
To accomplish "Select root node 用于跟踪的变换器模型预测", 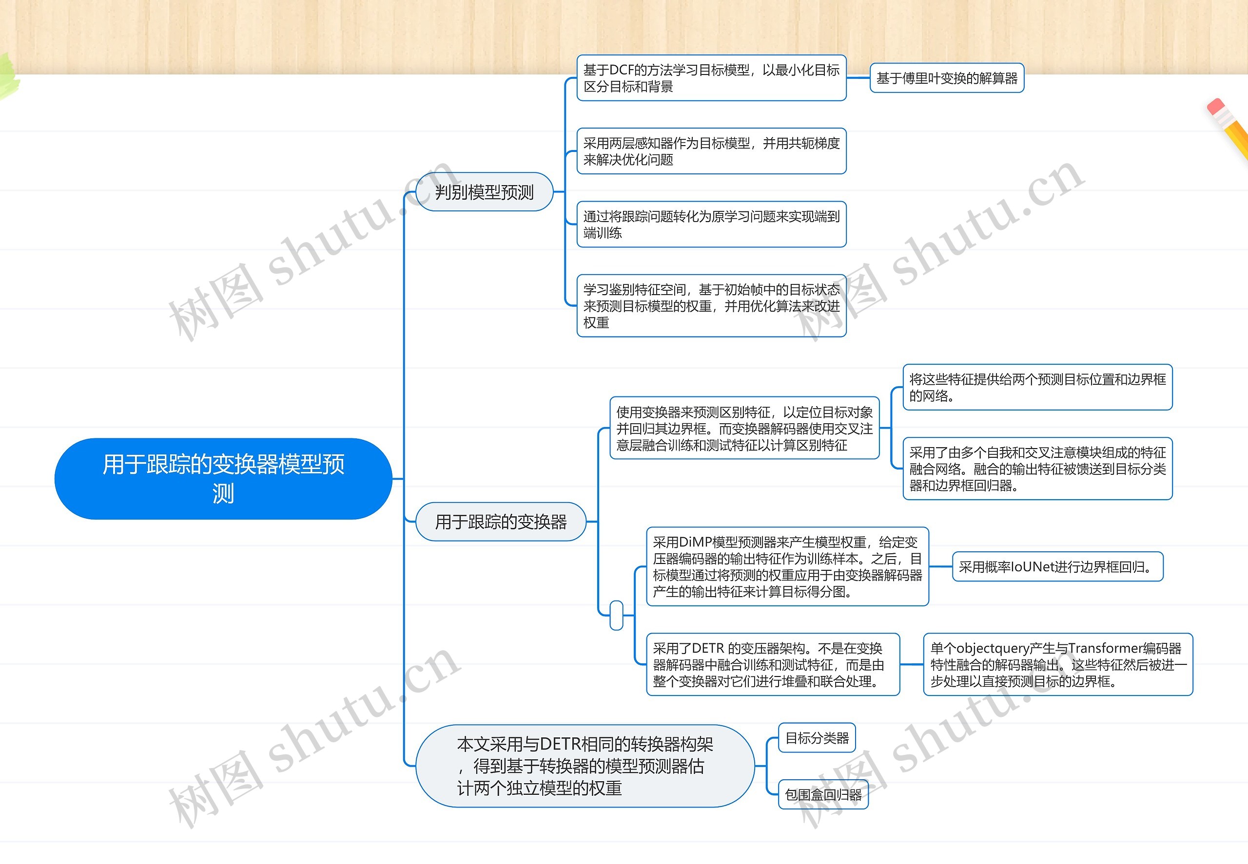I will tap(223, 479).
